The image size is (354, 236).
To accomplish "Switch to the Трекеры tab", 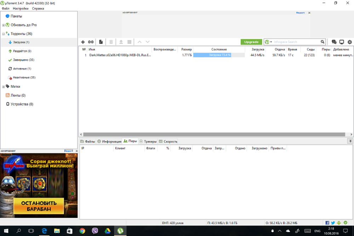I will pyautogui.click(x=148, y=142).
